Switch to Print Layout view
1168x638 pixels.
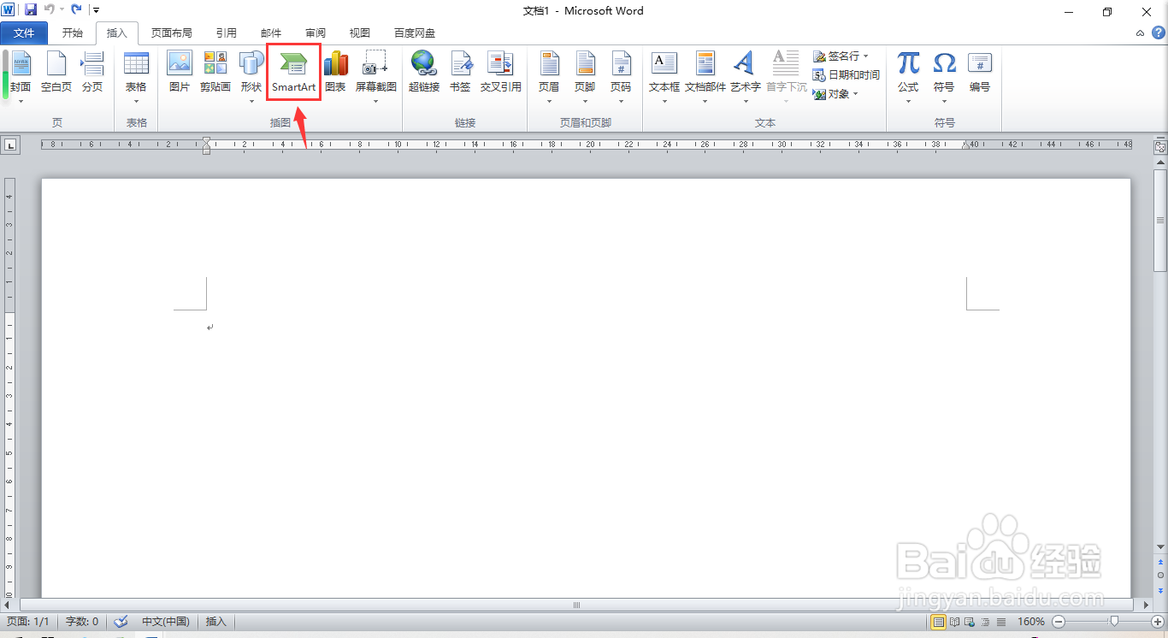(939, 622)
